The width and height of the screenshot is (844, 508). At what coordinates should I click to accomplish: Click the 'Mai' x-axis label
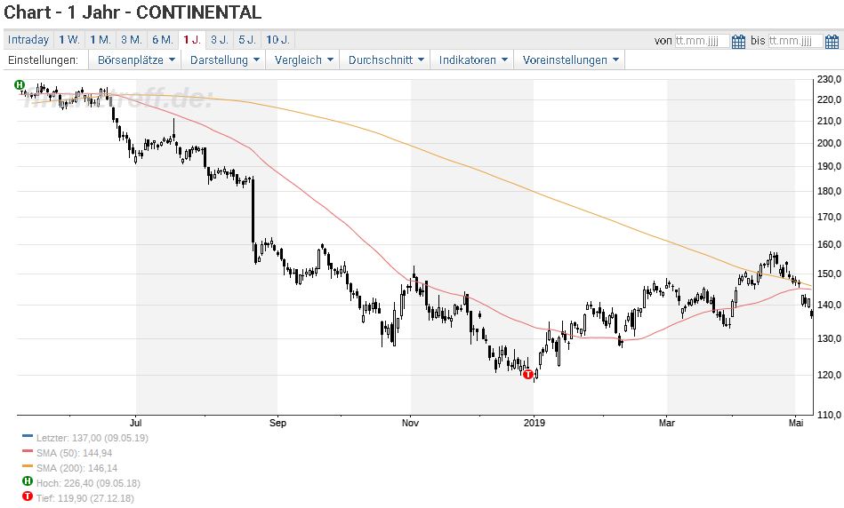[x=796, y=423]
